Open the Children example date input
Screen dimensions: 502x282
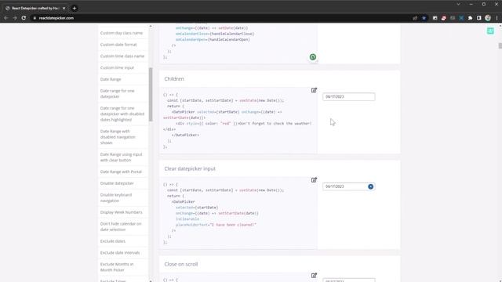coord(348,96)
